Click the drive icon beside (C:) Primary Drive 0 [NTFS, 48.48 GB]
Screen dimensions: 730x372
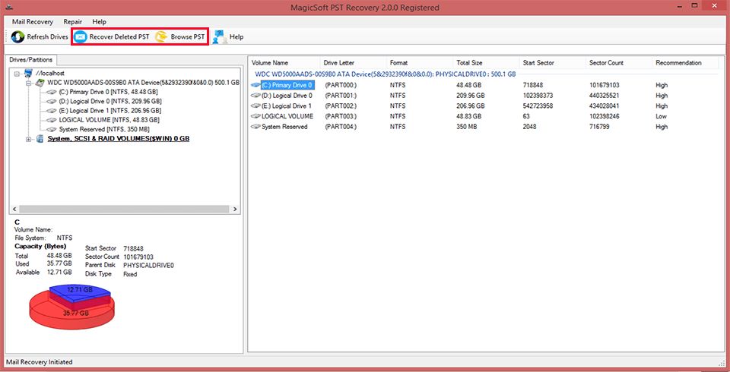coord(52,92)
